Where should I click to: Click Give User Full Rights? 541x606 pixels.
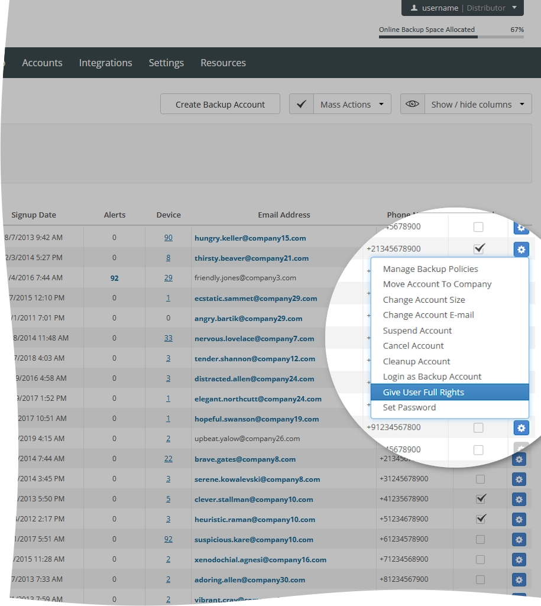(x=449, y=393)
